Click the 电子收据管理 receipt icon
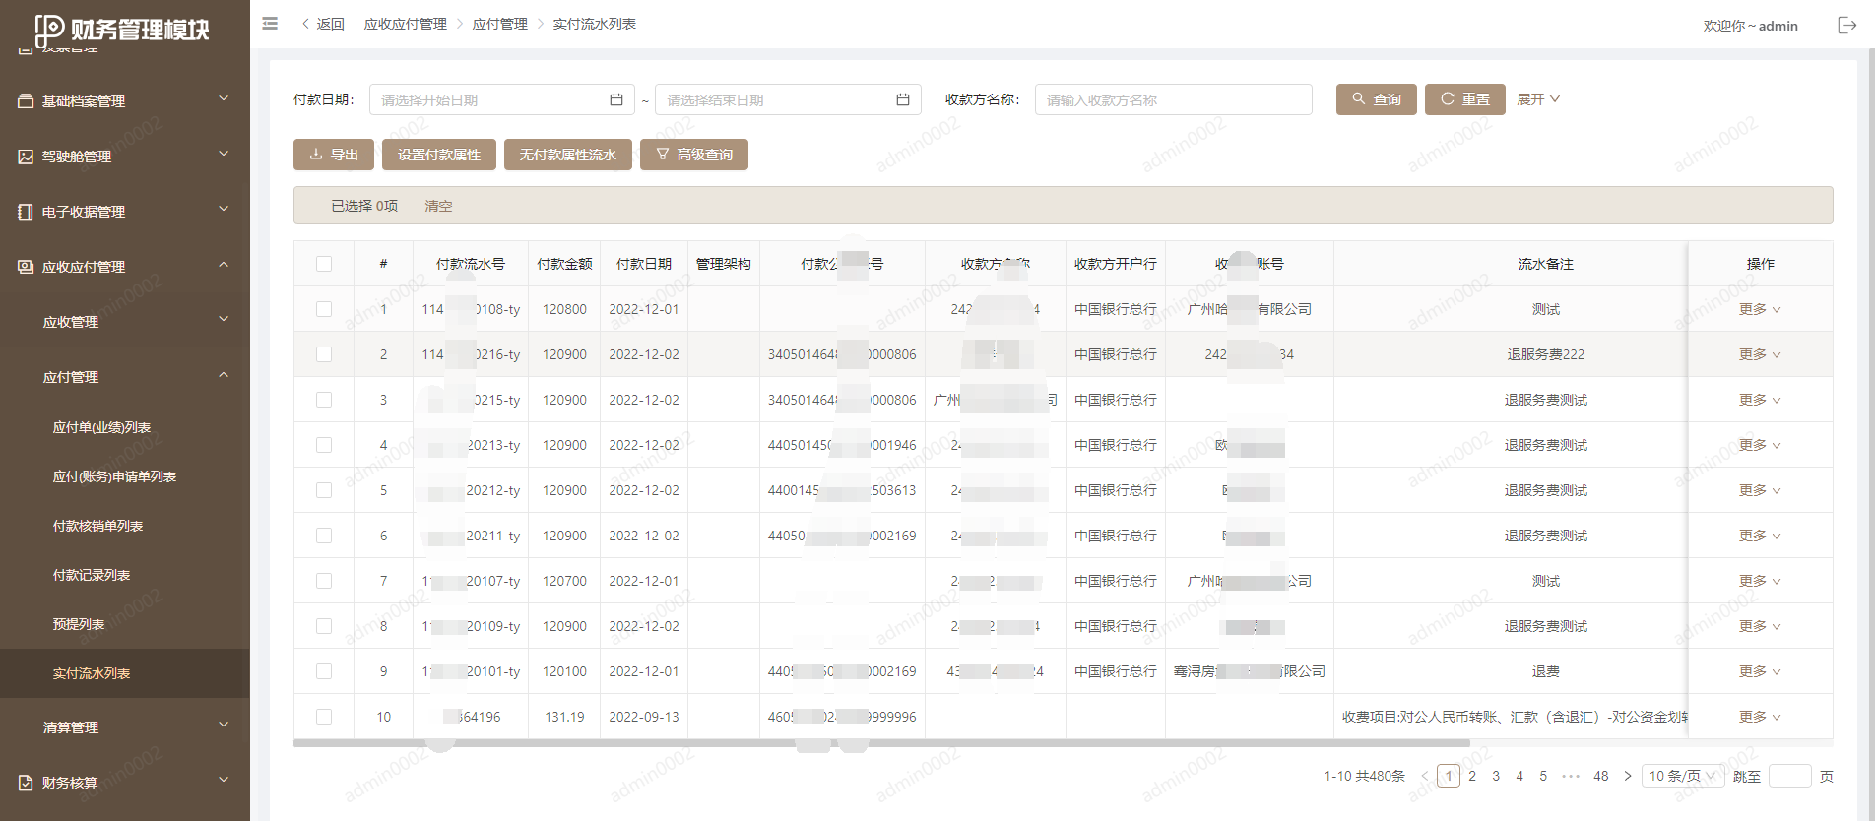1875x821 pixels. point(26,212)
